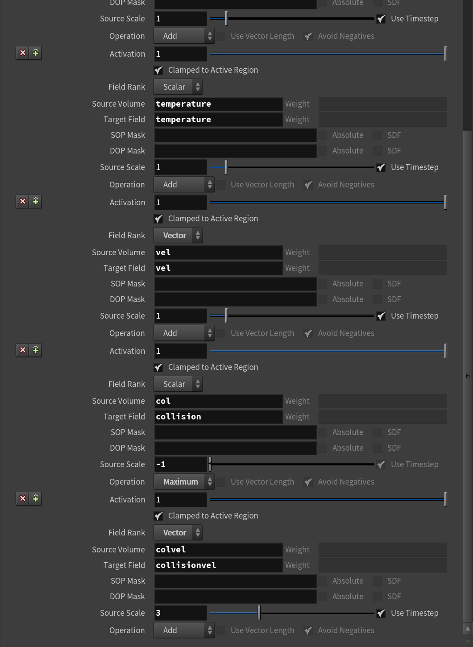Uncheck Clamped to Active Region above the col source

(158, 367)
